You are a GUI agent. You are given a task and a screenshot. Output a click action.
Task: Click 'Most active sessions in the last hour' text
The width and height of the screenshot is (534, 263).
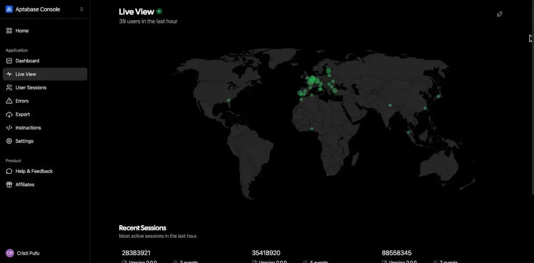point(158,236)
